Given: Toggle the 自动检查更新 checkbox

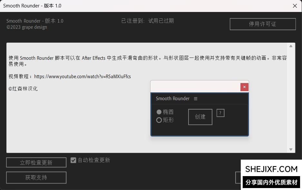Looking at the screenshot, I should (x=73, y=160).
